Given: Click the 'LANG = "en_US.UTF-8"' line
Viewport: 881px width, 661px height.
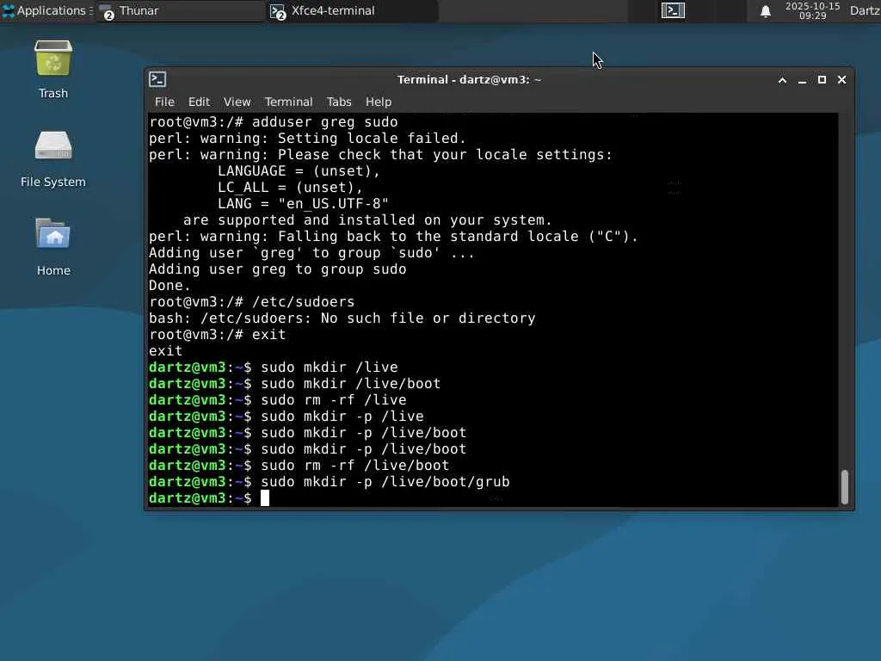Looking at the screenshot, I should [304, 203].
